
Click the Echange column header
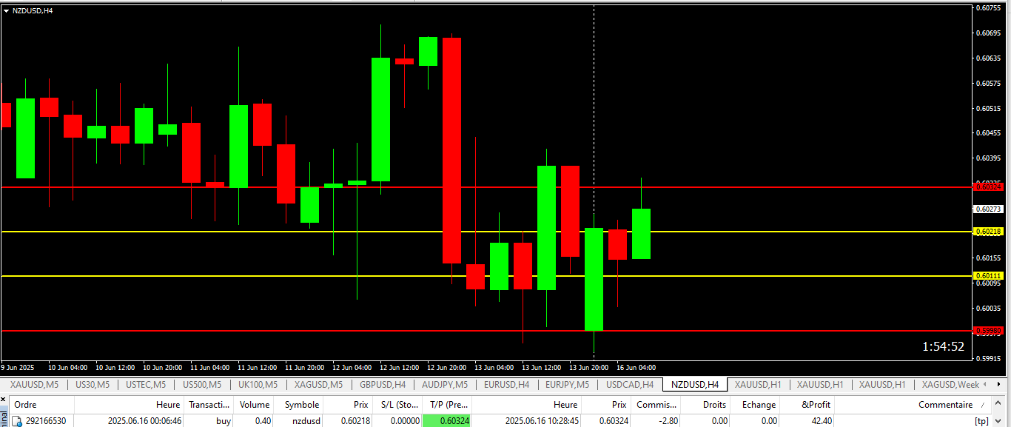(755, 405)
